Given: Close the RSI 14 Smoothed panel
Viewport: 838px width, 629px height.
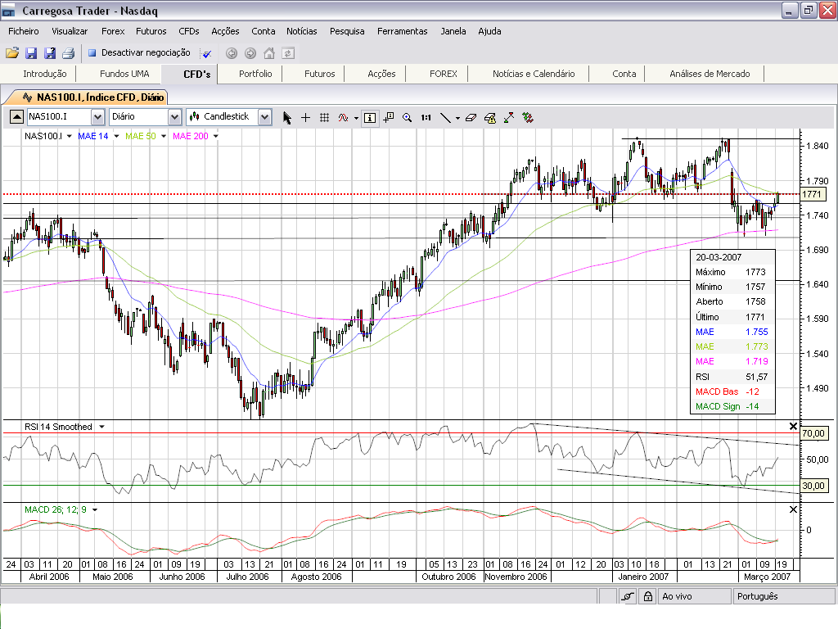Looking at the screenshot, I should click(x=792, y=427).
